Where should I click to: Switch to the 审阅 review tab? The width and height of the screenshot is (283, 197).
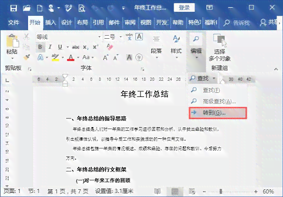[x=130, y=22]
